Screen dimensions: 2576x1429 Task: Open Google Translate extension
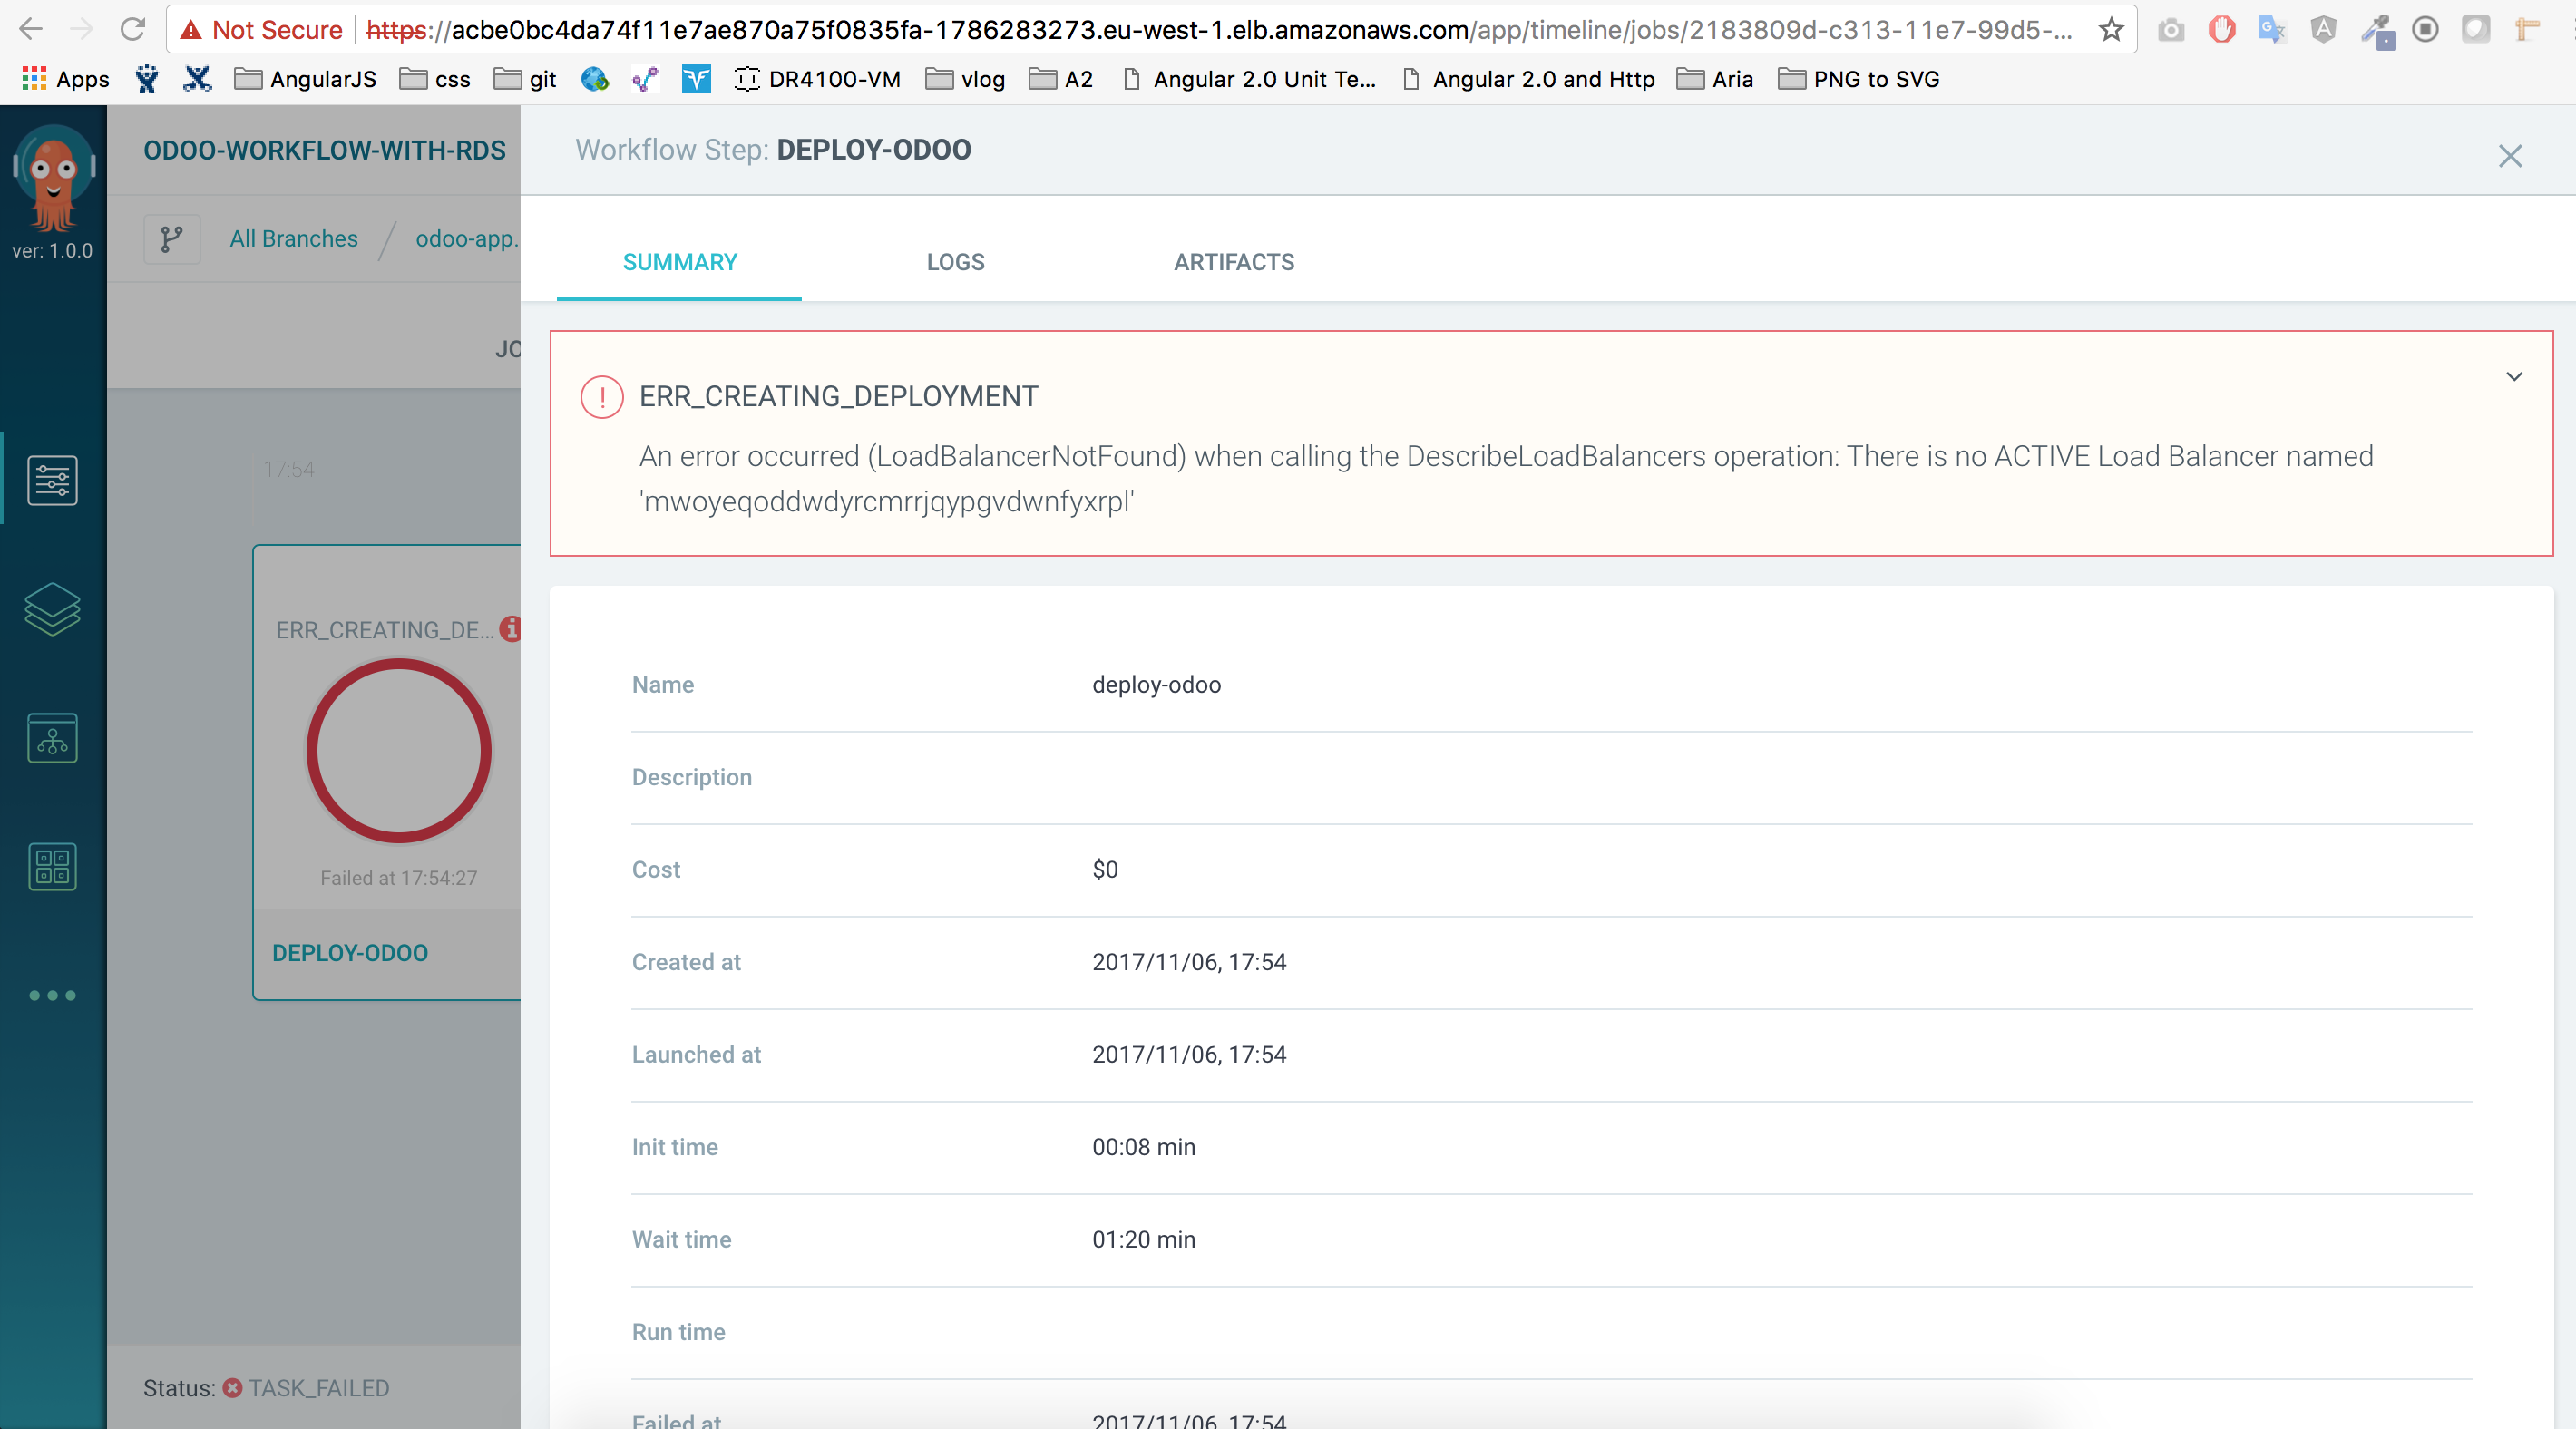[x=2271, y=29]
